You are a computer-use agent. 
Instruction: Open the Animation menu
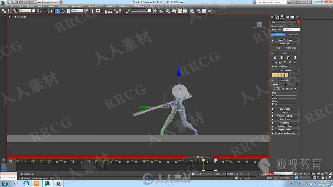(x=77, y=6)
